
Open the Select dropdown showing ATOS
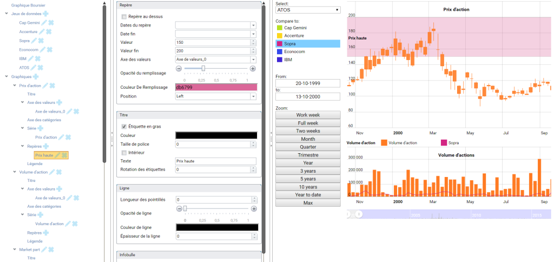[x=308, y=10]
